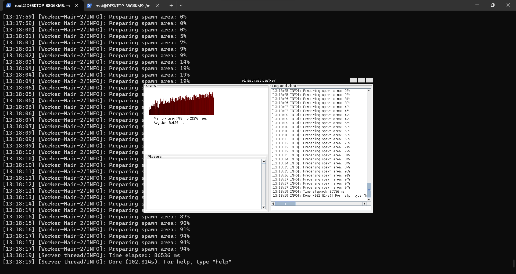The image size is (516, 274).
Task: Click the up arrow on the log scrollbar
Action: pyautogui.click(x=369, y=91)
